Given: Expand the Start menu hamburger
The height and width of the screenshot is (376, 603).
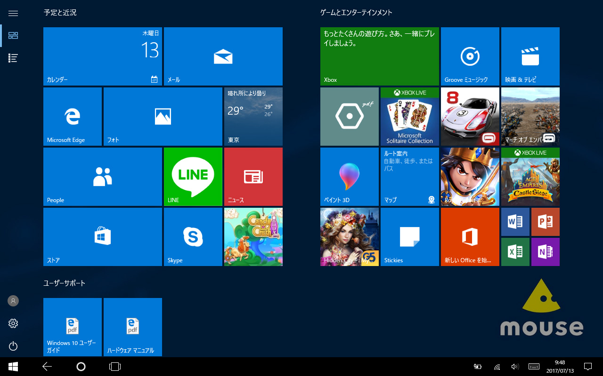Looking at the screenshot, I should [13, 13].
